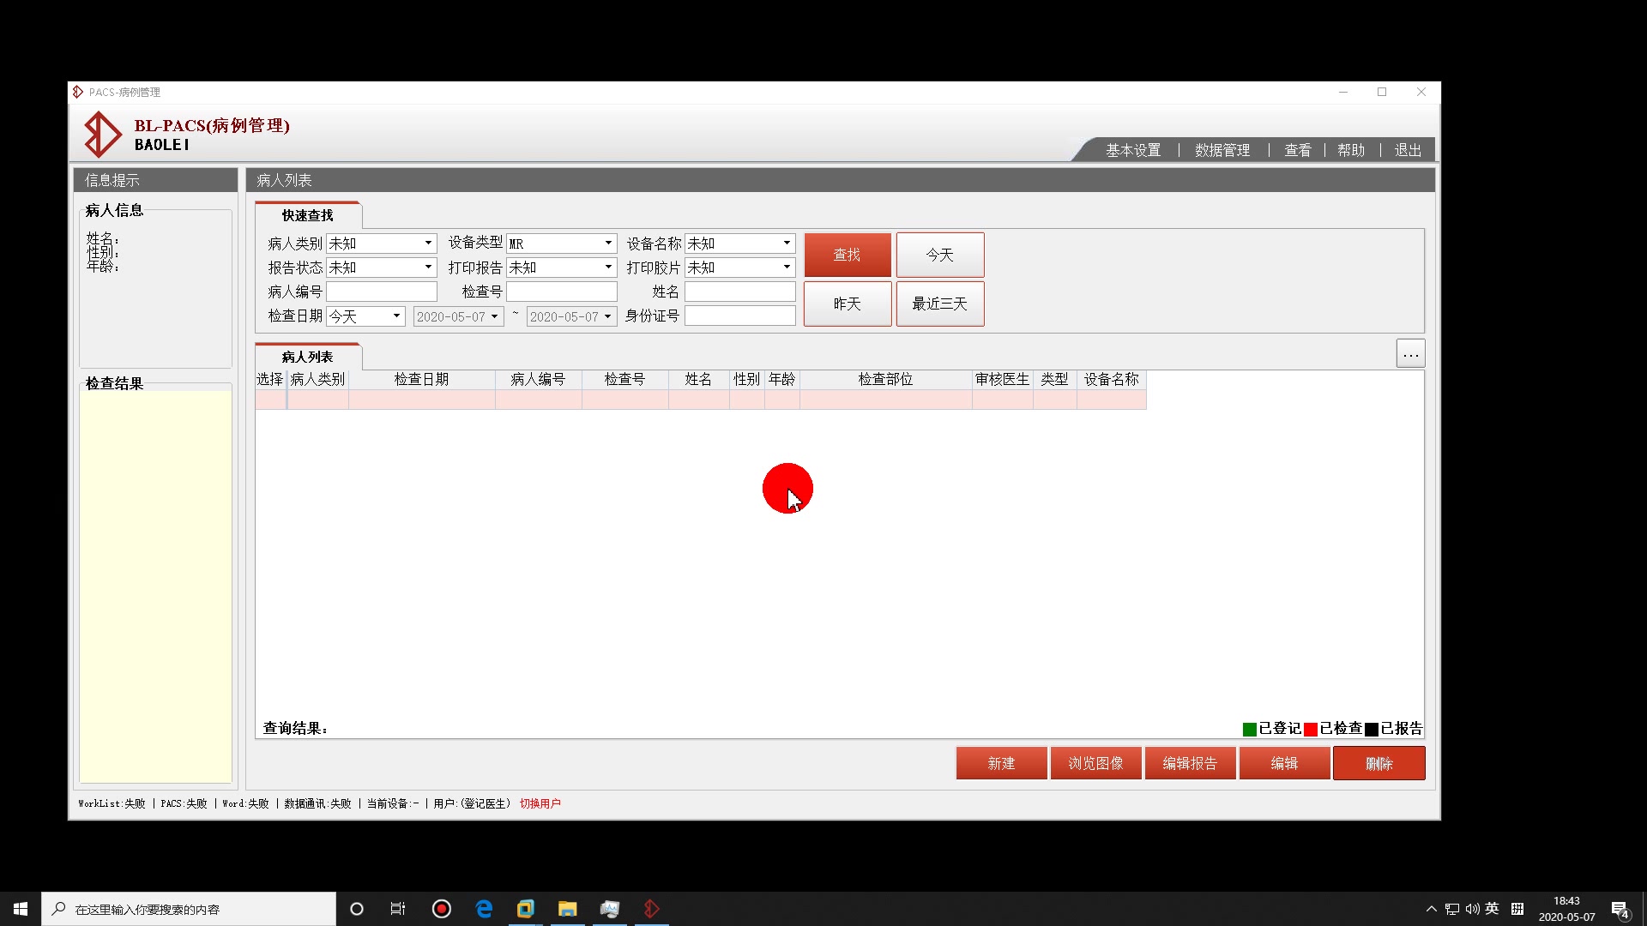Open extra options via the ellipsis icon
The image size is (1647, 926).
point(1409,352)
